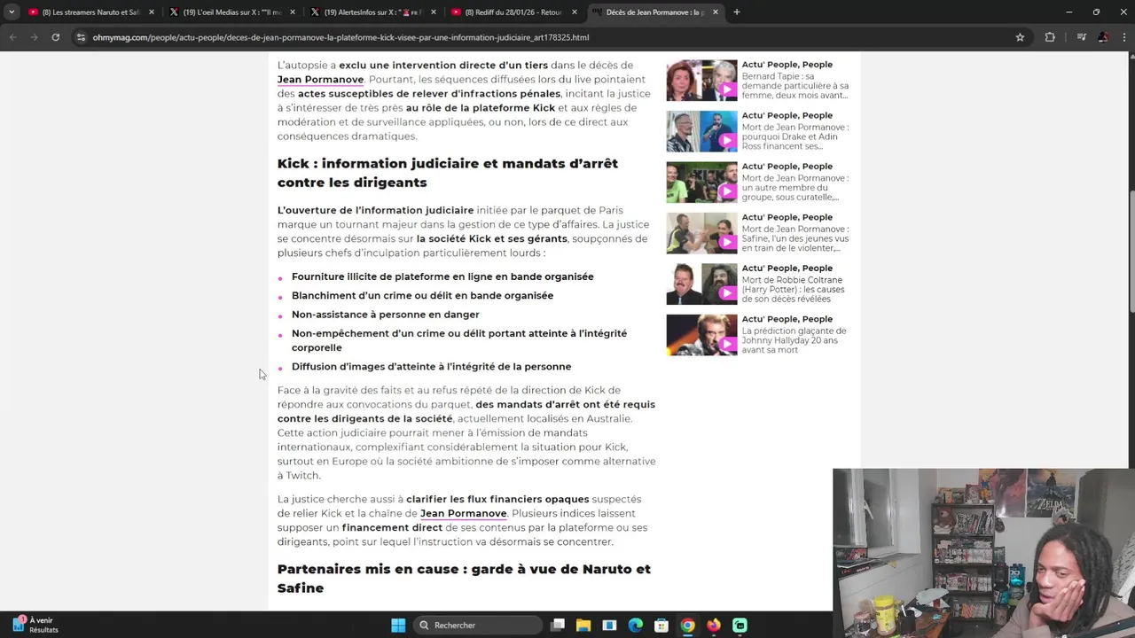
Task: Go forward to the next page
Action: 34,37
